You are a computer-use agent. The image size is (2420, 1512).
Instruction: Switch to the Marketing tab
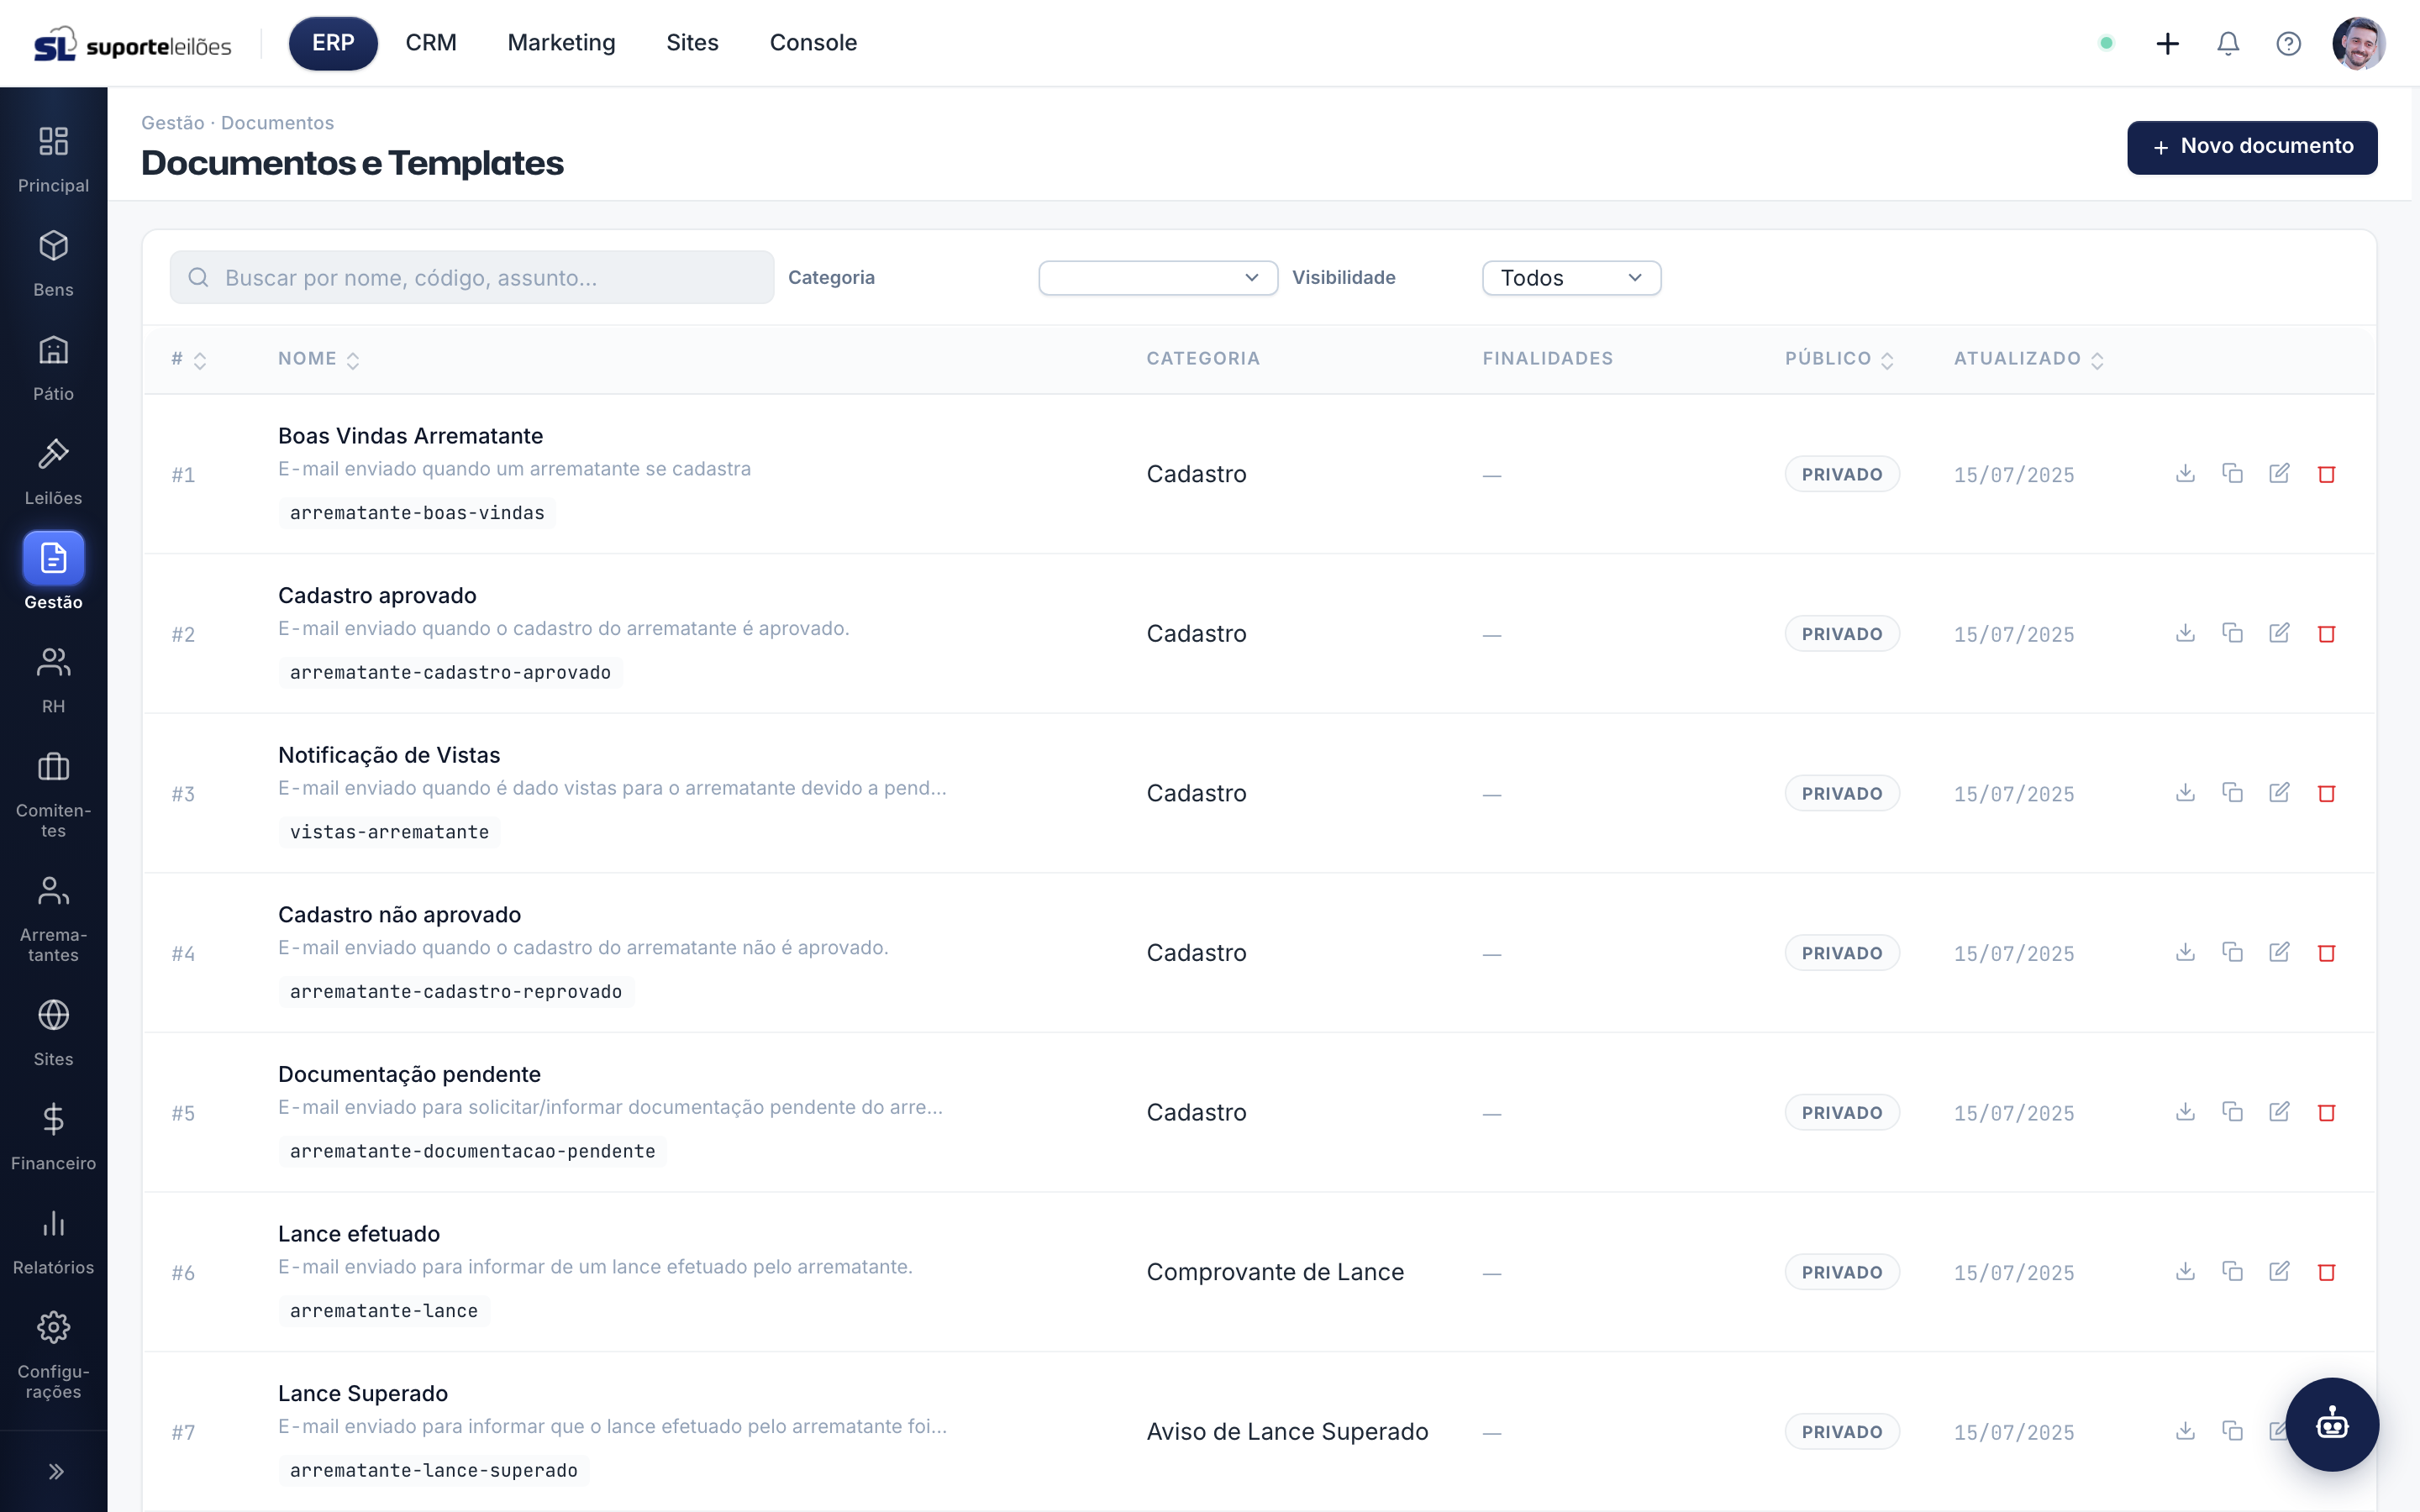coord(561,43)
